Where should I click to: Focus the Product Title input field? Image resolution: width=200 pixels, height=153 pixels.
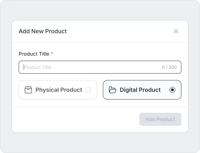[100, 67]
